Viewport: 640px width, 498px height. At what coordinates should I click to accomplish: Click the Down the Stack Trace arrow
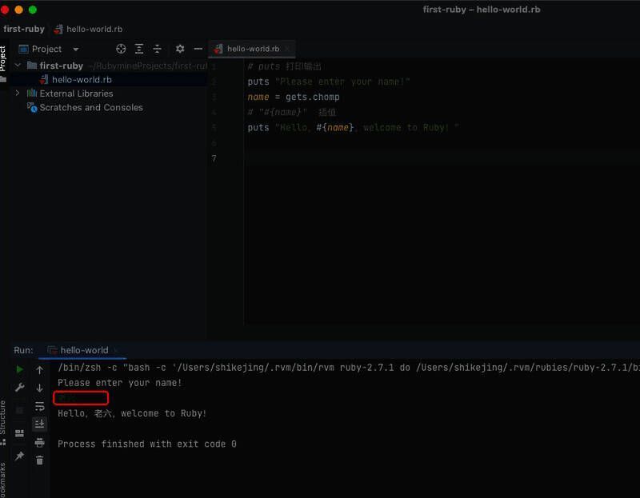coord(39,388)
